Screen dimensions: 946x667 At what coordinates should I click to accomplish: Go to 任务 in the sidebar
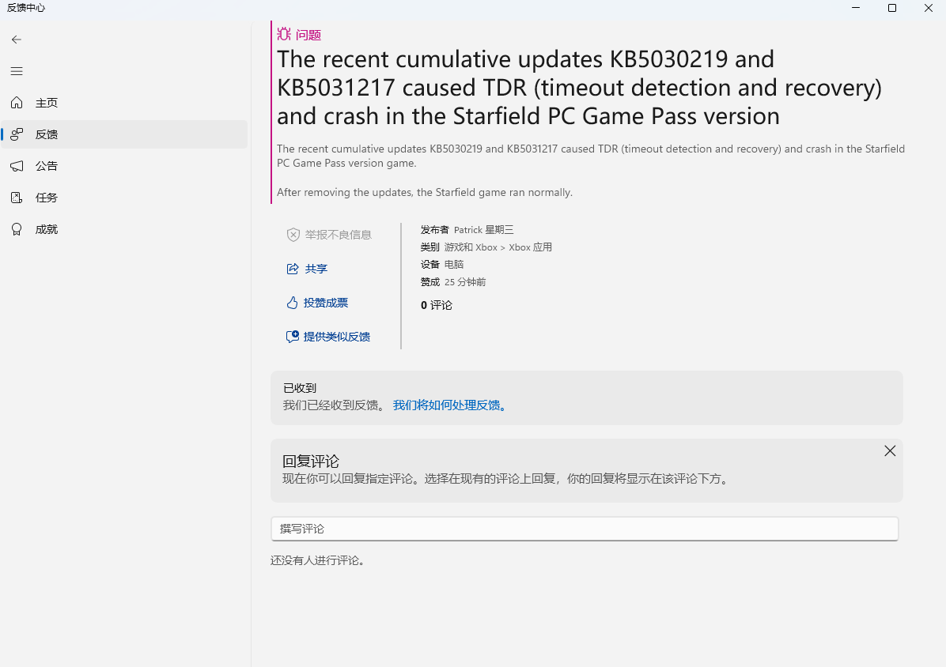point(124,198)
